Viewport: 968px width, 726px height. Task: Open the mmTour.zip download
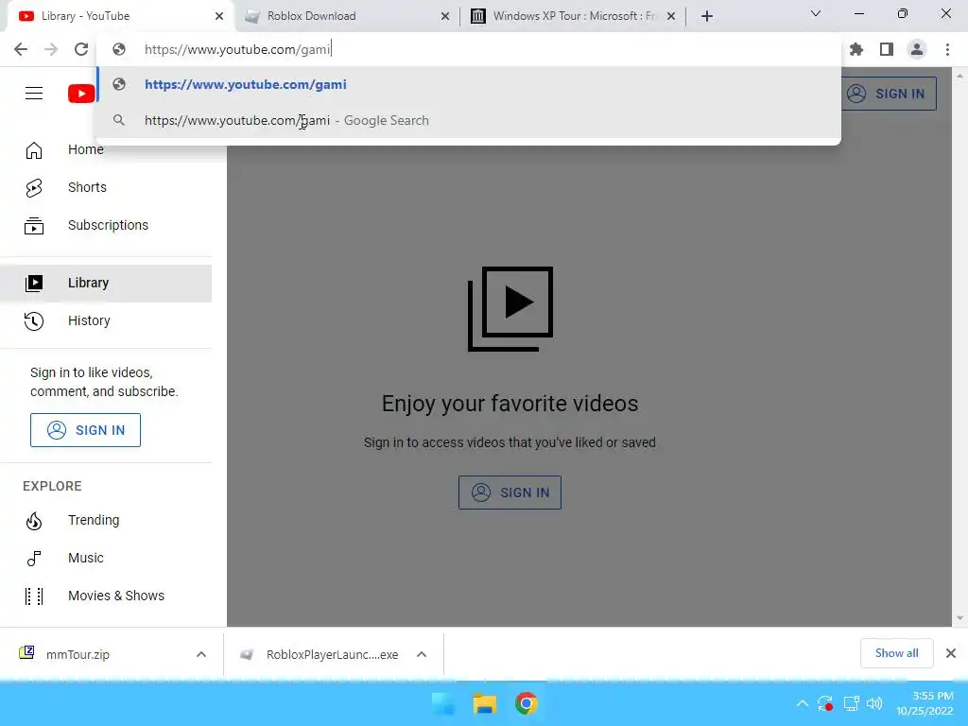click(78, 654)
